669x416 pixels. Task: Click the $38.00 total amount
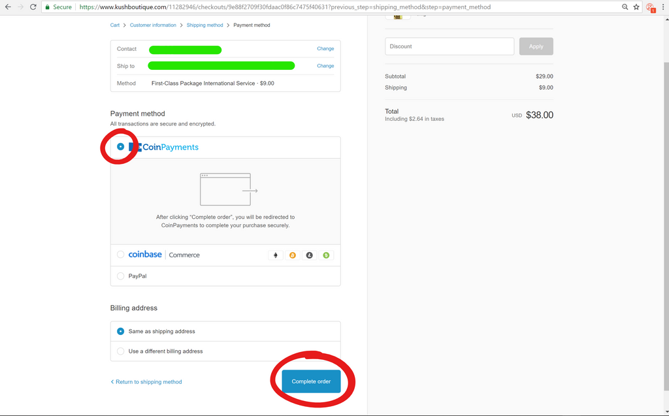click(x=539, y=115)
